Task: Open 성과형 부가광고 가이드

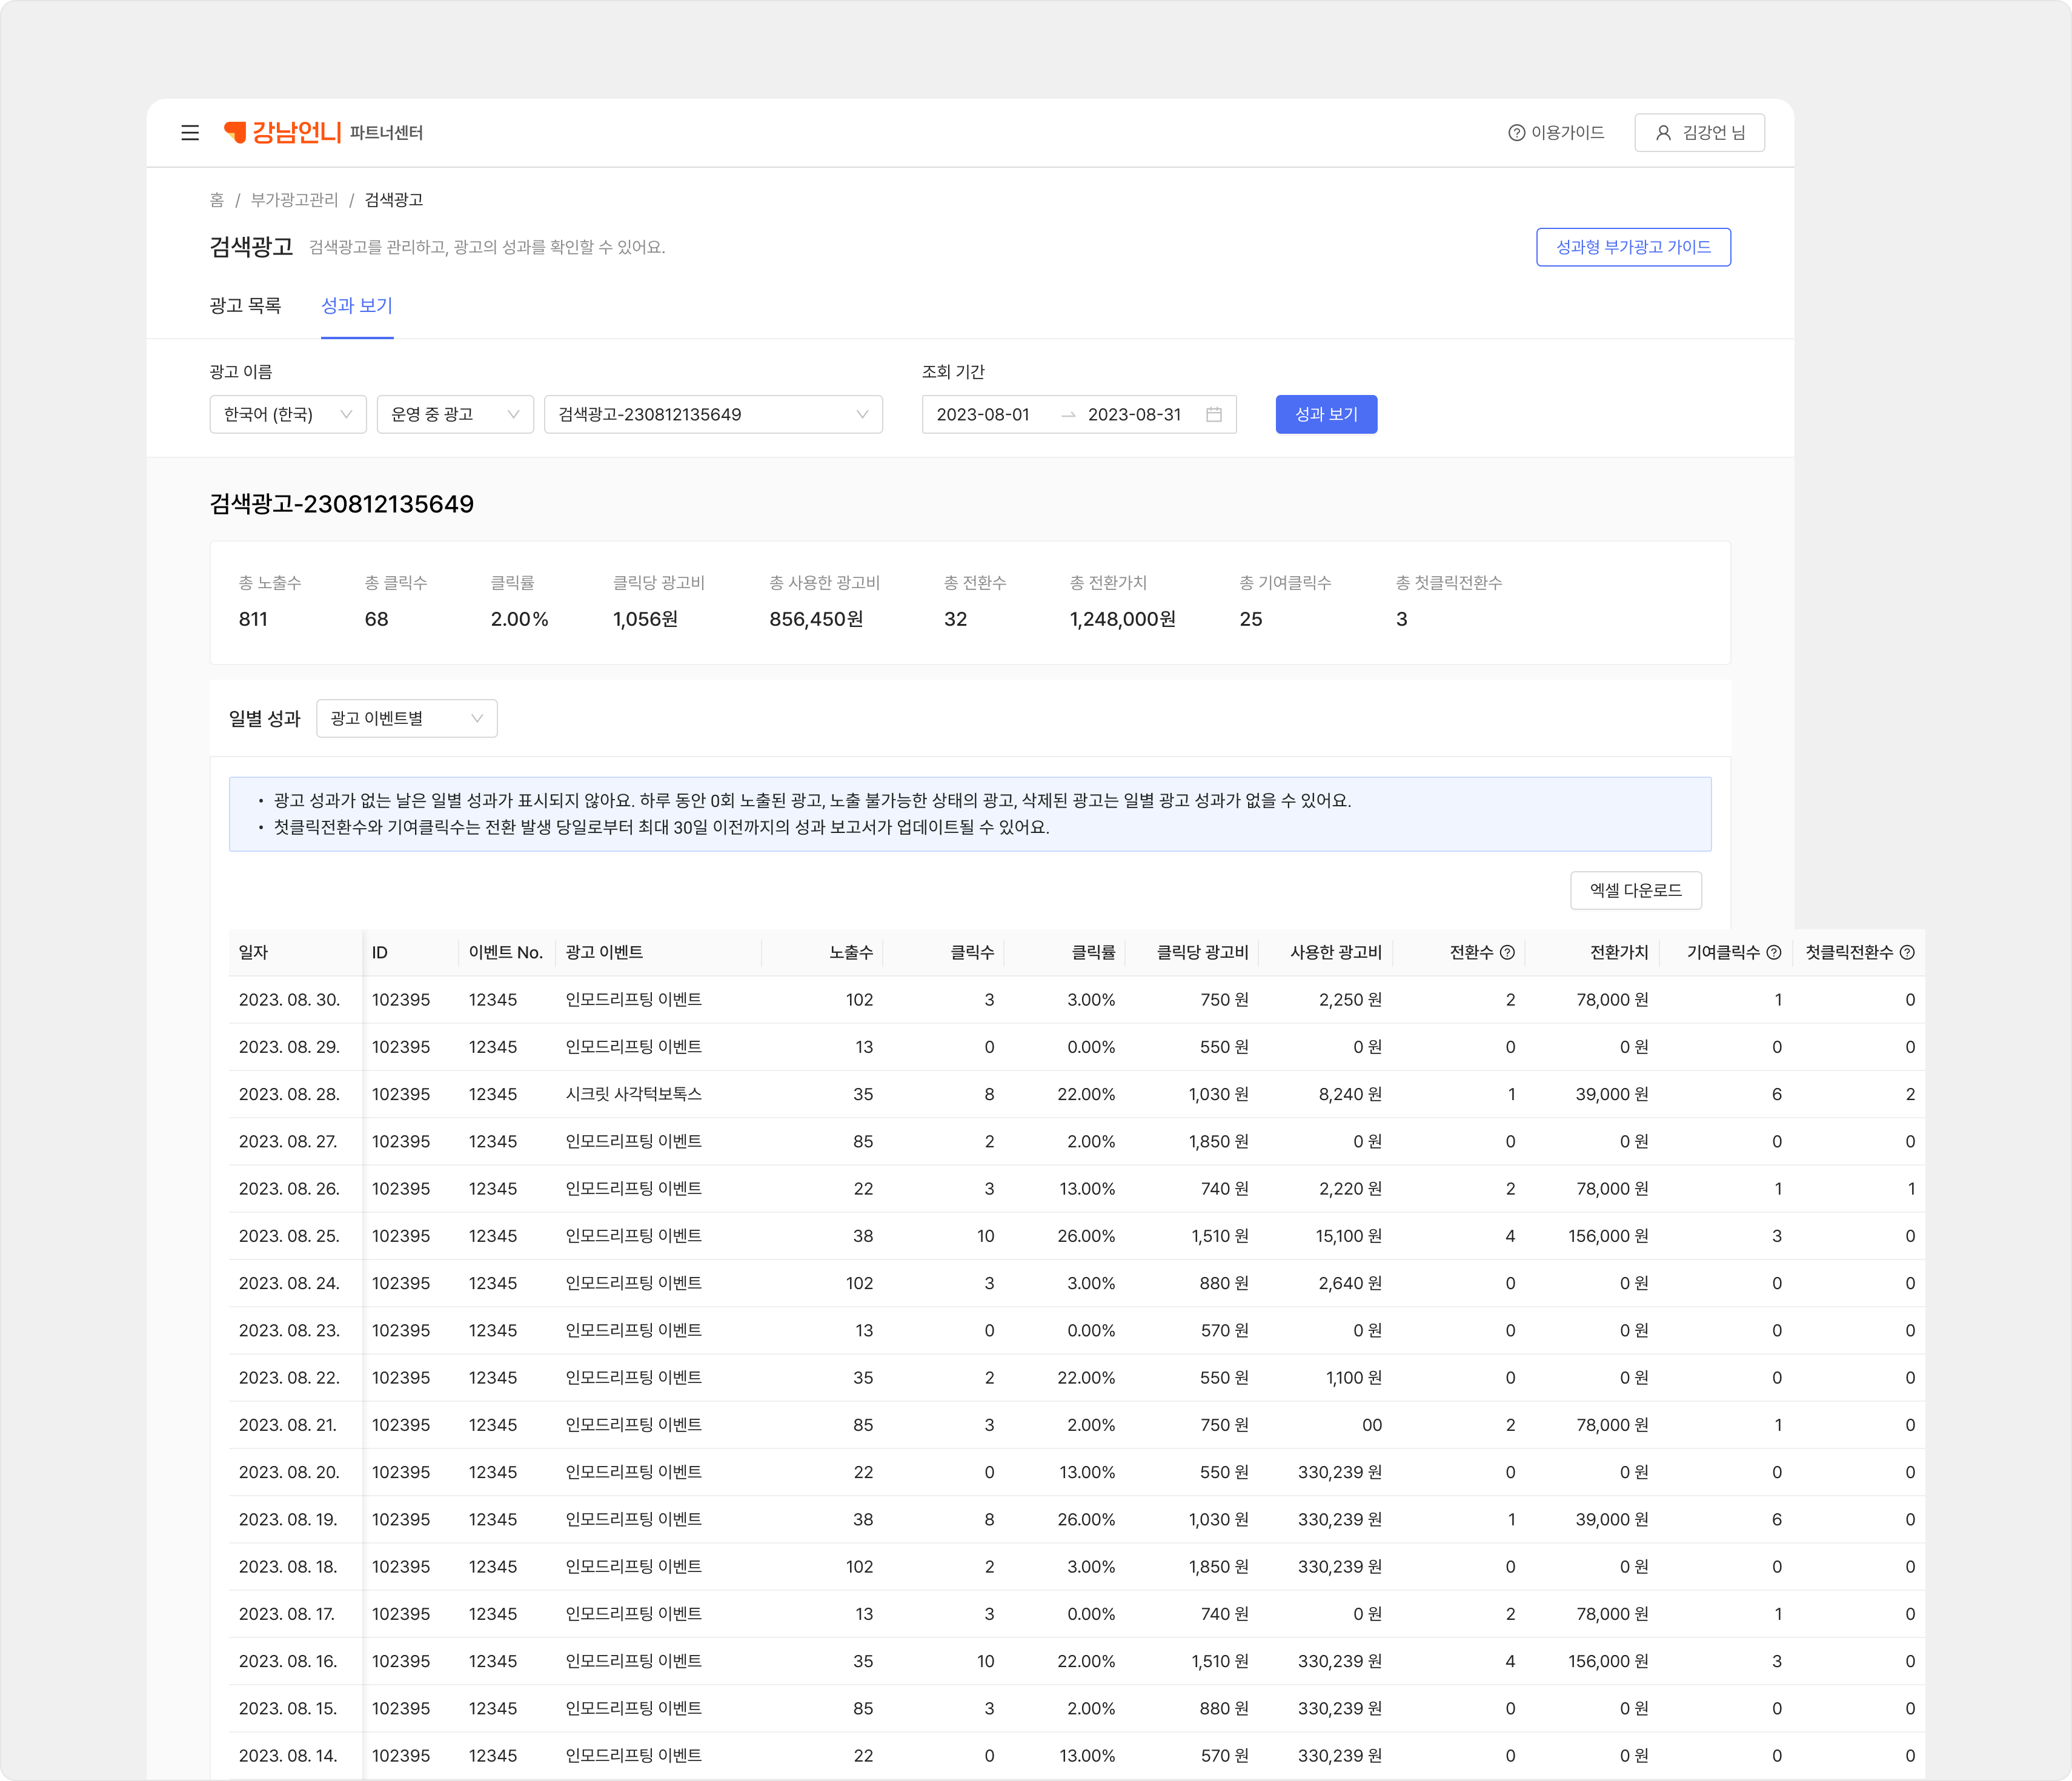Action: [x=1633, y=247]
